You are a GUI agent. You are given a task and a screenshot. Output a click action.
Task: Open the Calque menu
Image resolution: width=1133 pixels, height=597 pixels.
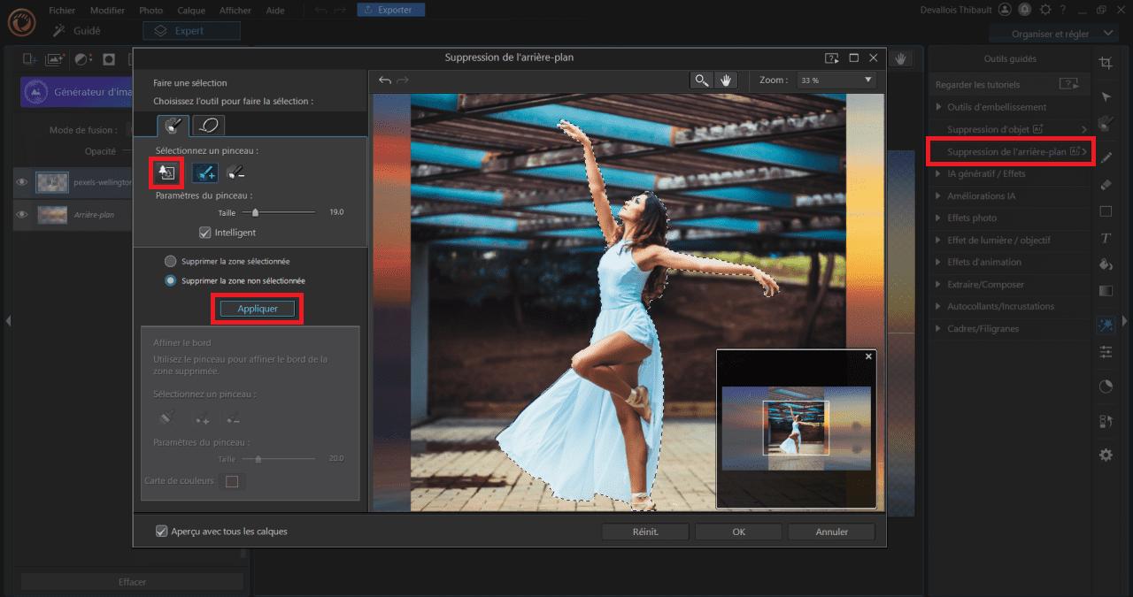[x=190, y=11]
